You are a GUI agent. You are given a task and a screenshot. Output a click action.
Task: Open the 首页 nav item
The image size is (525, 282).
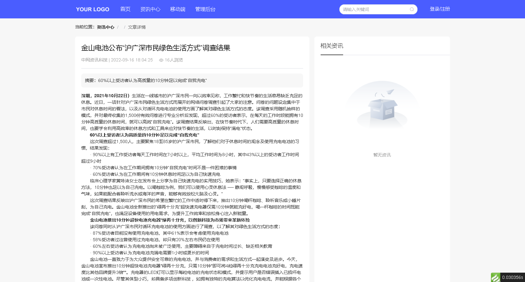tap(125, 9)
